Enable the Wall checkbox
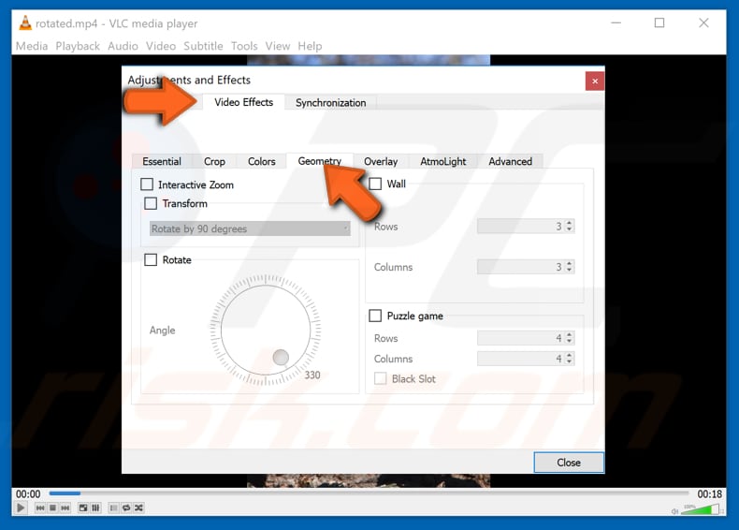 [375, 184]
